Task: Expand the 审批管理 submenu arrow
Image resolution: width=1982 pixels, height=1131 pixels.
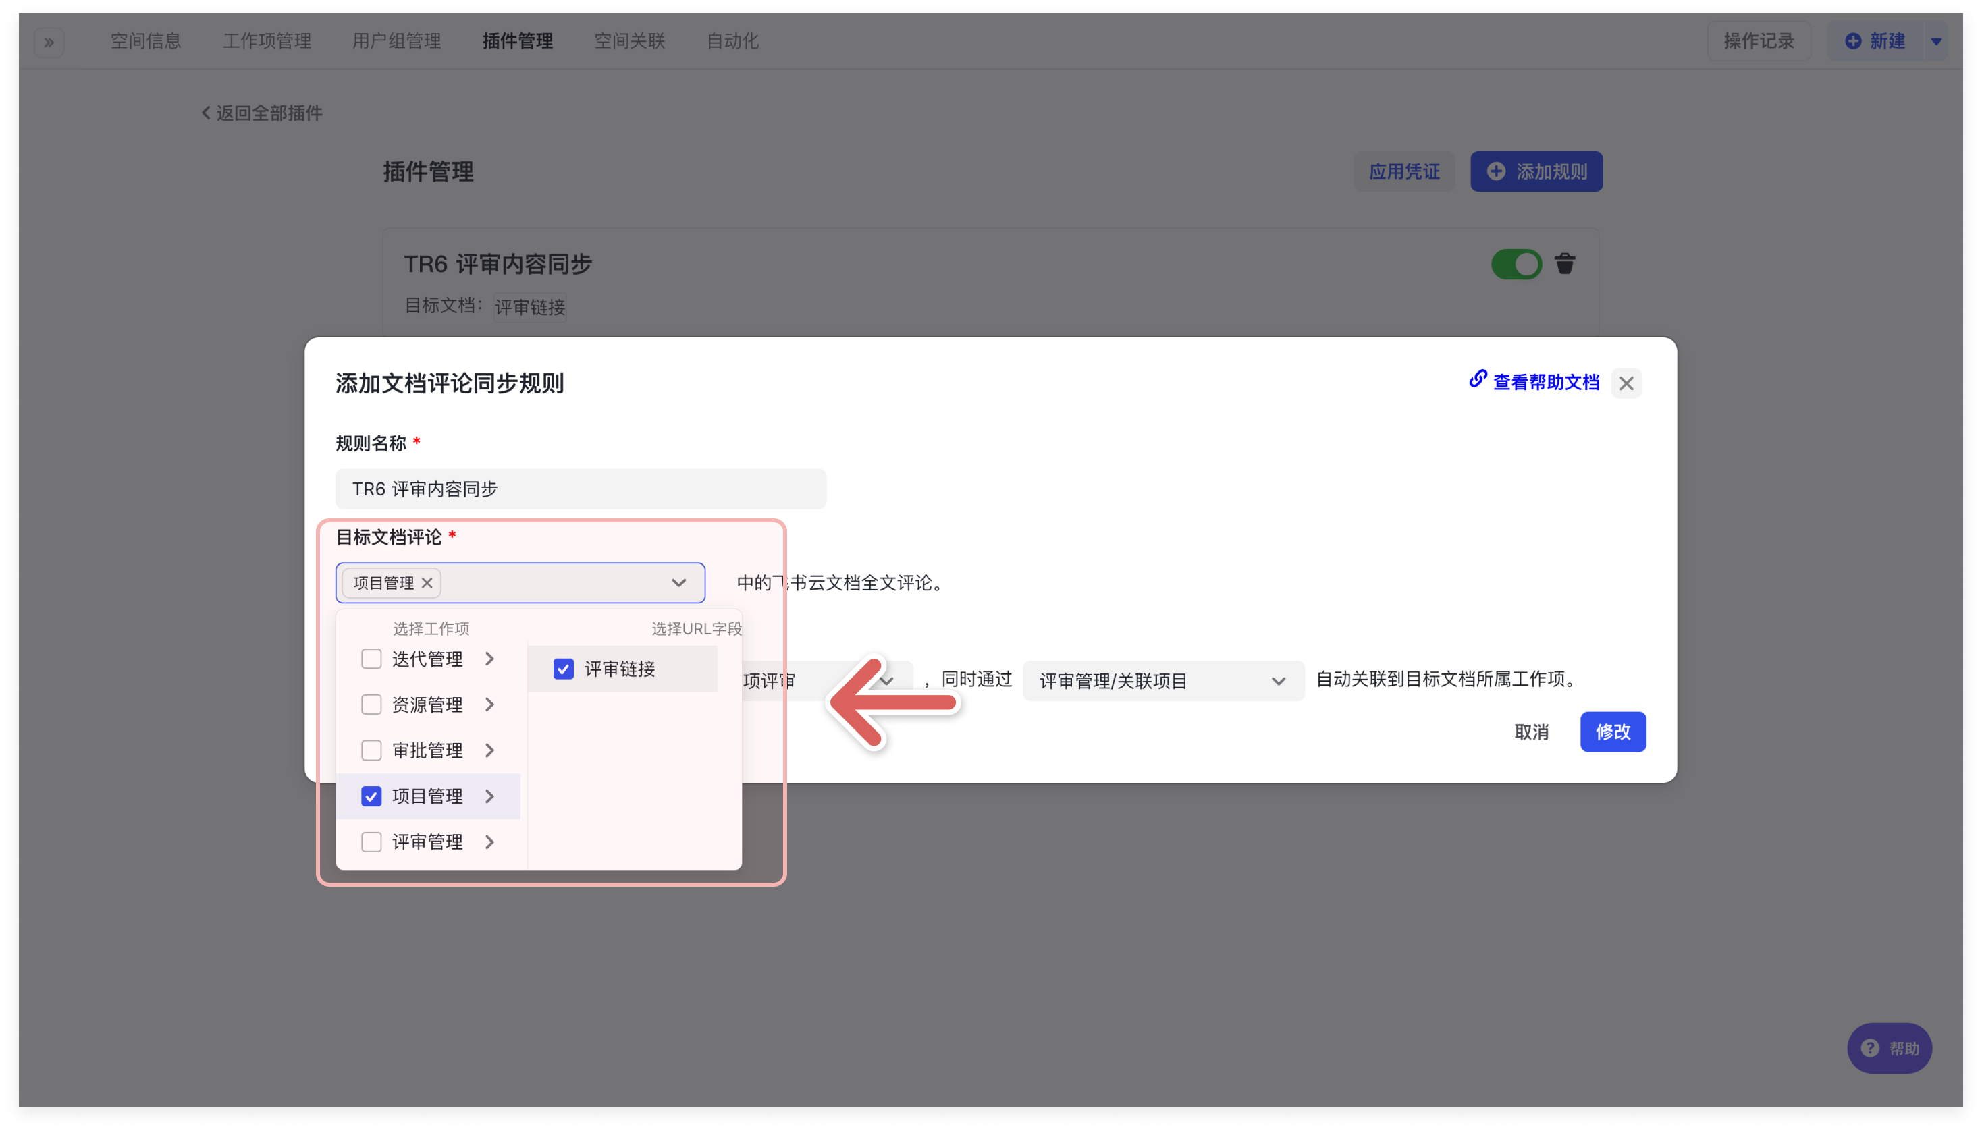Action: (x=489, y=750)
